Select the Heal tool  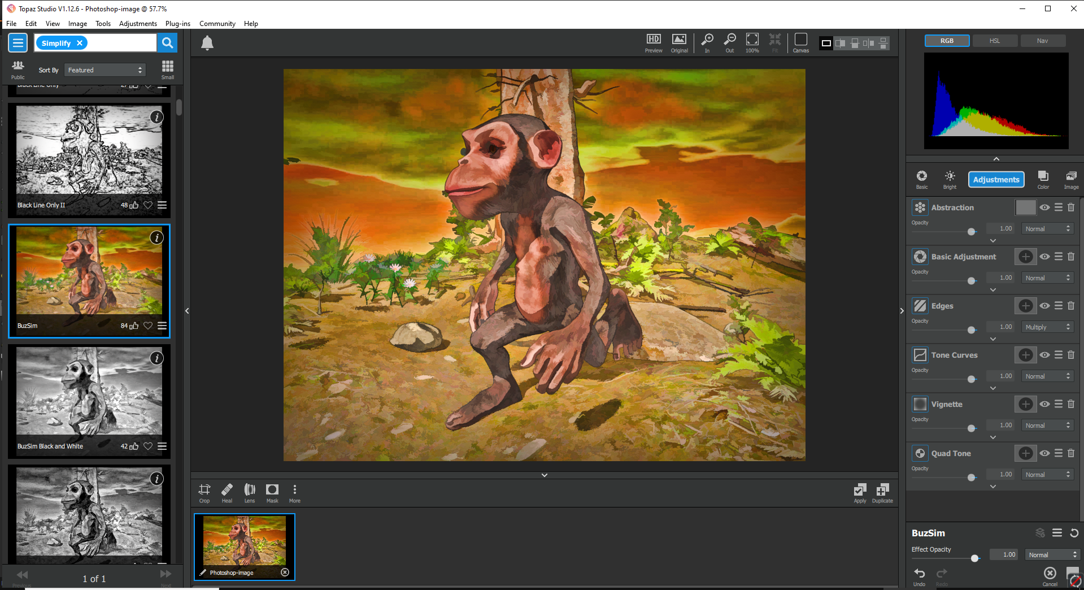pos(227,491)
